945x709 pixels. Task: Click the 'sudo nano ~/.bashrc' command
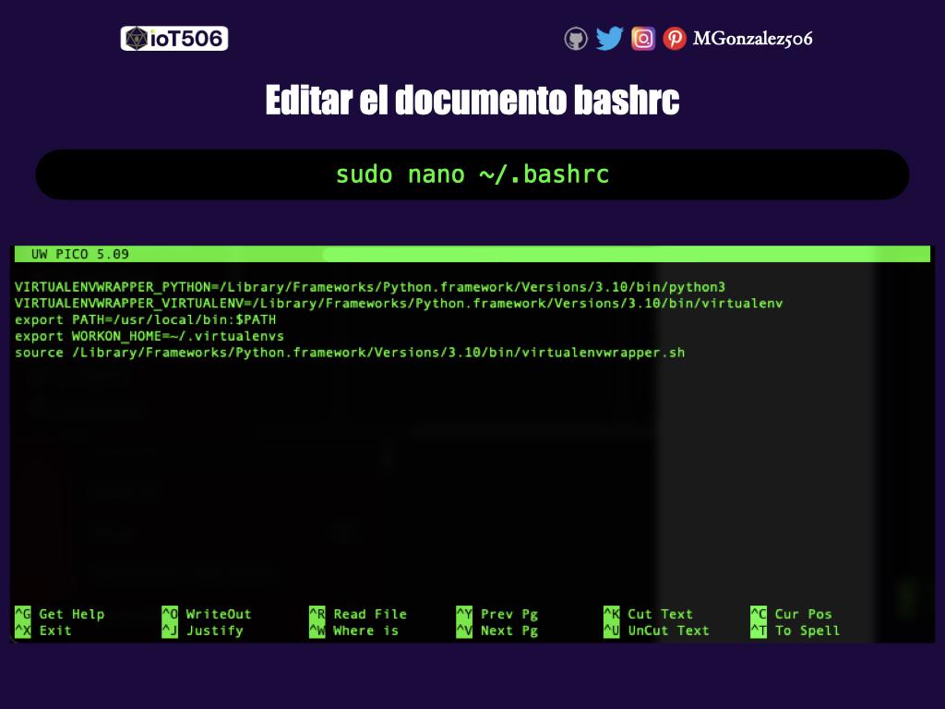(x=472, y=174)
